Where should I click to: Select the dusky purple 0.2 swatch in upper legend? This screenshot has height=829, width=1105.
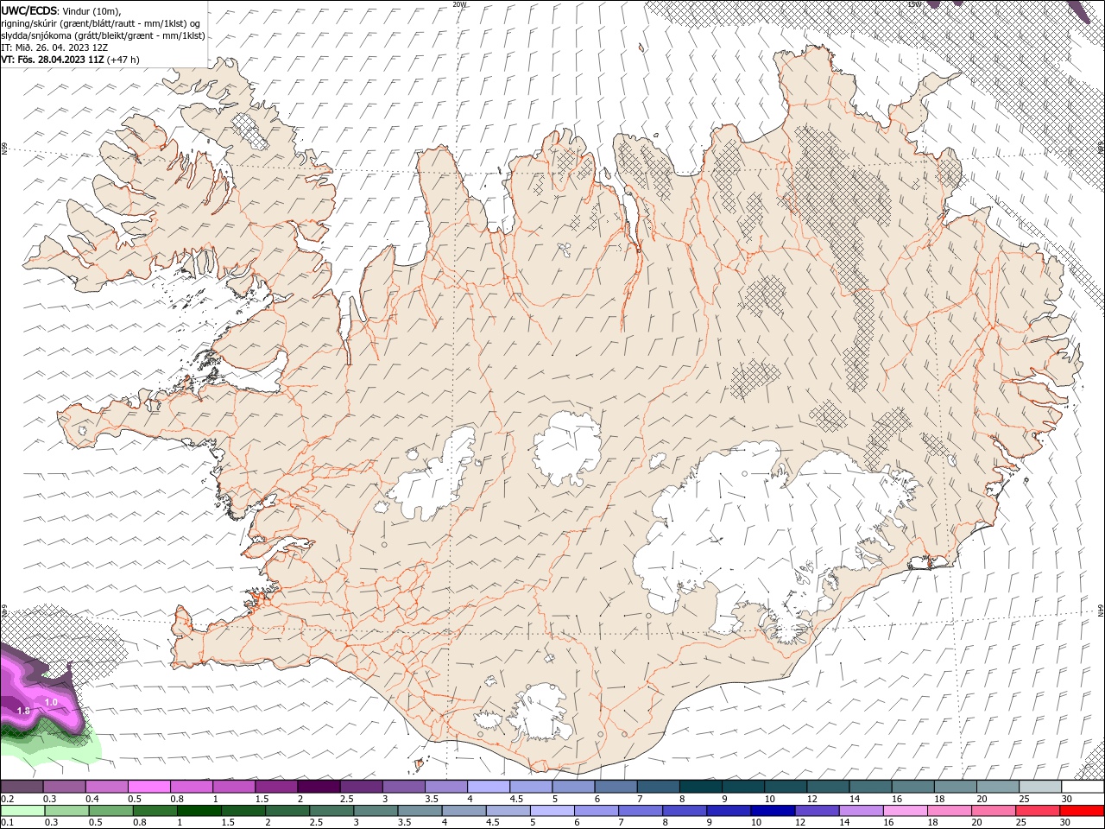[22, 787]
